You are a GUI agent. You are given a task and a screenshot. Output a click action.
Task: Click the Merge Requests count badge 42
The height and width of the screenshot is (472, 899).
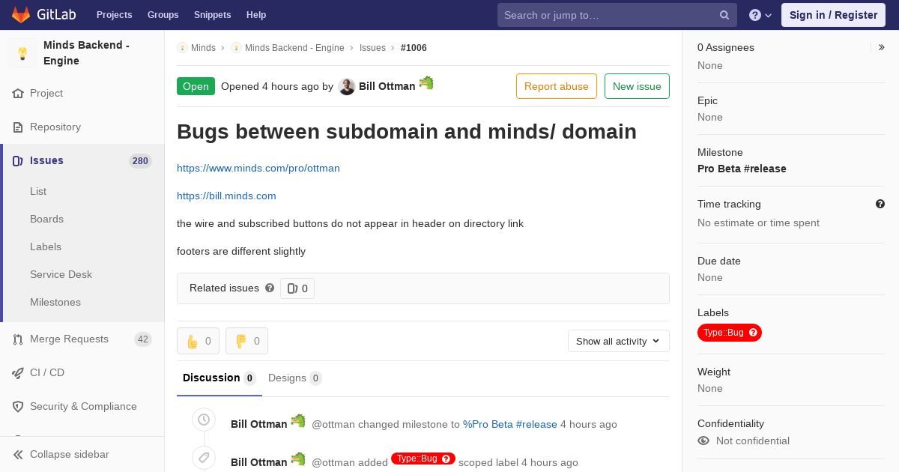[142, 339]
